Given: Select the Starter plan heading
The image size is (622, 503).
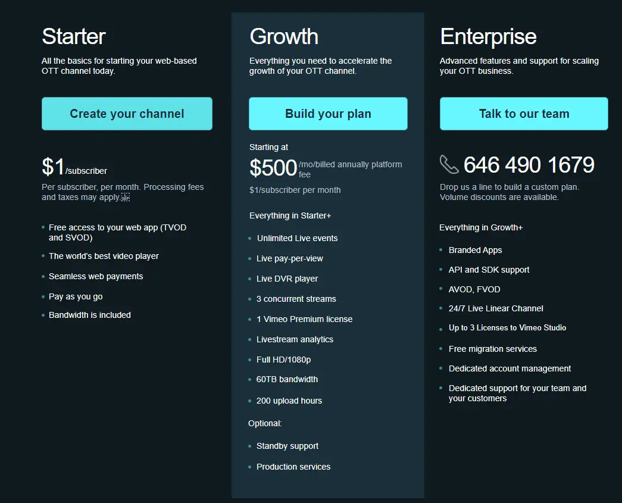Looking at the screenshot, I should (x=73, y=36).
